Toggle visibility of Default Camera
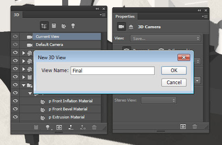Screen dimensions: 222x145 [15, 44]
